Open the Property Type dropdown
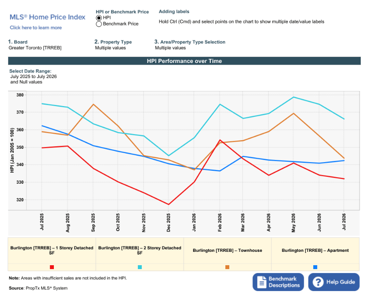Screen dimensions: 368x301 (x=110, y=48)
